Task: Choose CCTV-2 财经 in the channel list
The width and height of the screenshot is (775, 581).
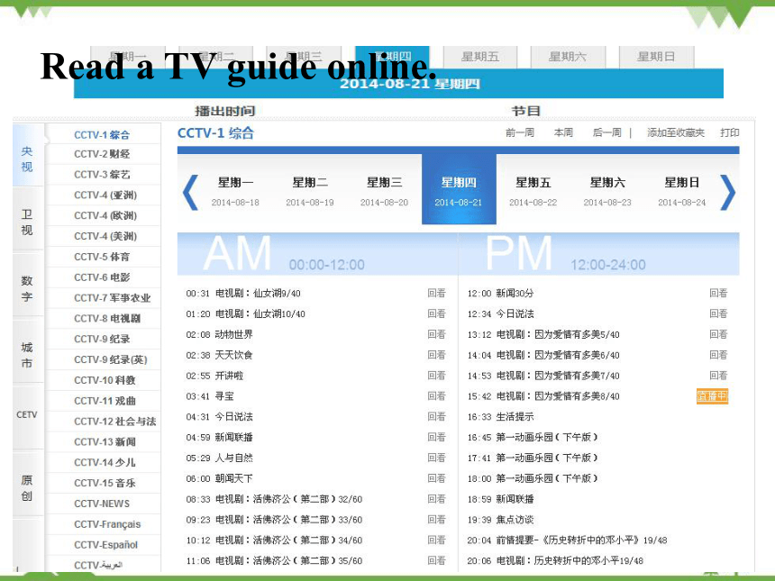Action: coord(103,154)
